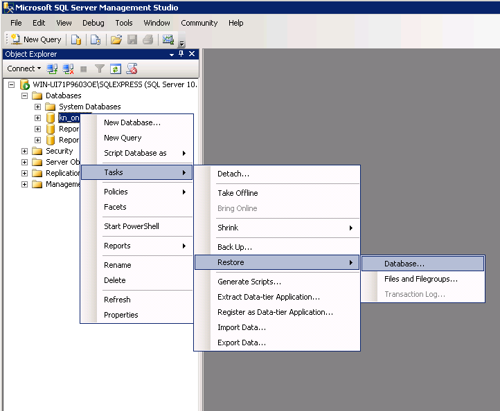Viewport: 500px width, 411px height.
Task: Select Back Up... in Tasks menu
Action: point(235,247)
